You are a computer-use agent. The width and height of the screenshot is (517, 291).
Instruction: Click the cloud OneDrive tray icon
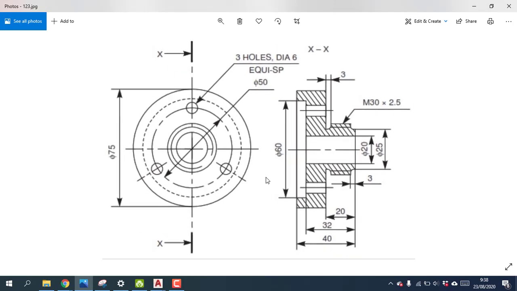pyautogui.click(x=454, y=283)
